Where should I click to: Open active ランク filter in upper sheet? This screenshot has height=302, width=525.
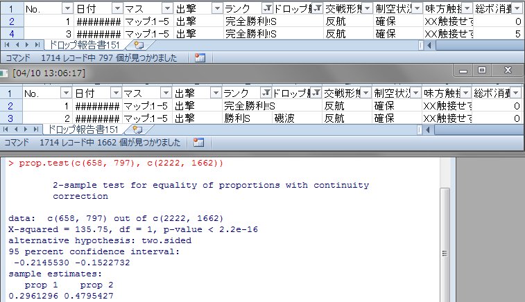click(x=267, y=8)
